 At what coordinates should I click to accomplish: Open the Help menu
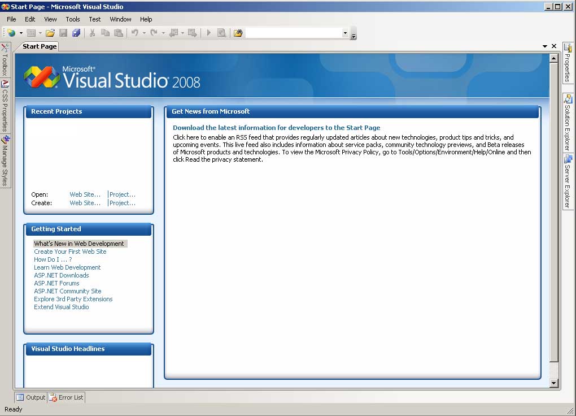[x=146, y=19]
